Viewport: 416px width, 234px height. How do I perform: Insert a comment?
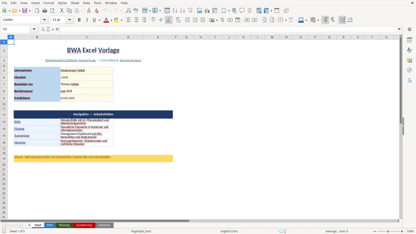242,11
